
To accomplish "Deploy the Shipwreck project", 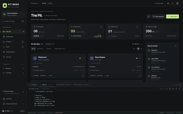I will [x=43, y=76].
